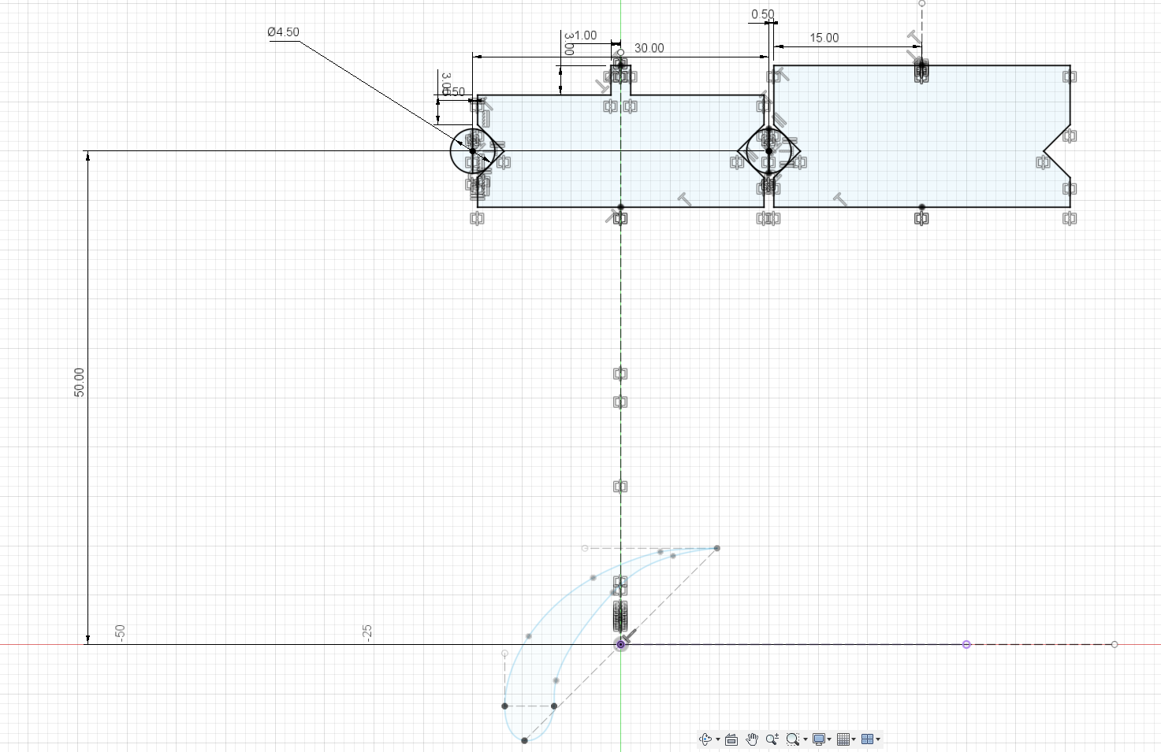The width and height of the screenshot is (1161, 752).
Task: Click the Look At camera icon
Action: point(731,739)
